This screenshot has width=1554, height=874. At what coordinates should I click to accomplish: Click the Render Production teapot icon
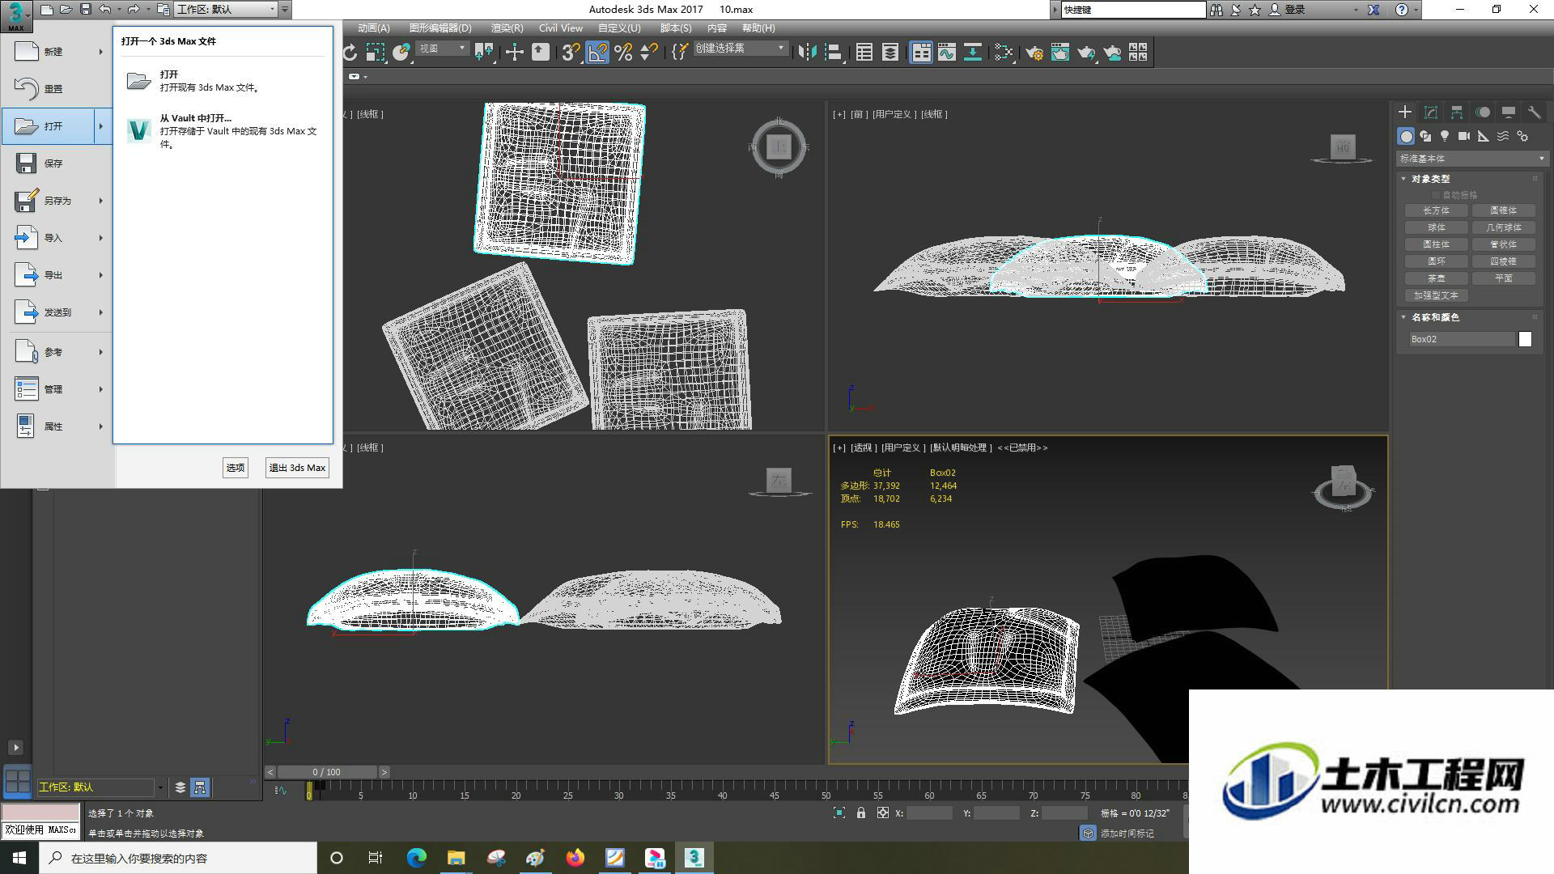[1085, 53]
